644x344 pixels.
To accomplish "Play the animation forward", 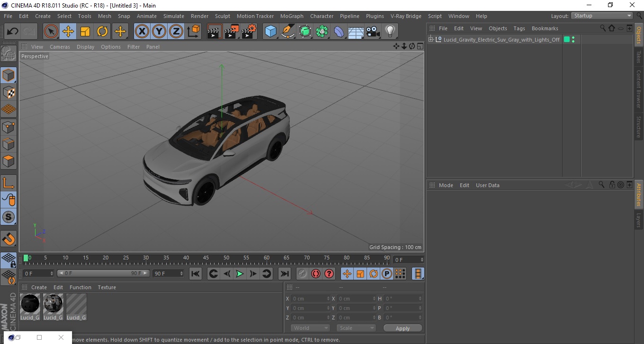I will point(240,274).
